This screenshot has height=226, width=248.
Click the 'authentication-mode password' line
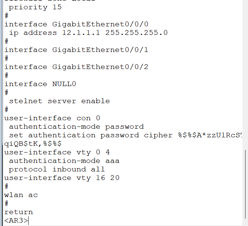tap(76, 127)
